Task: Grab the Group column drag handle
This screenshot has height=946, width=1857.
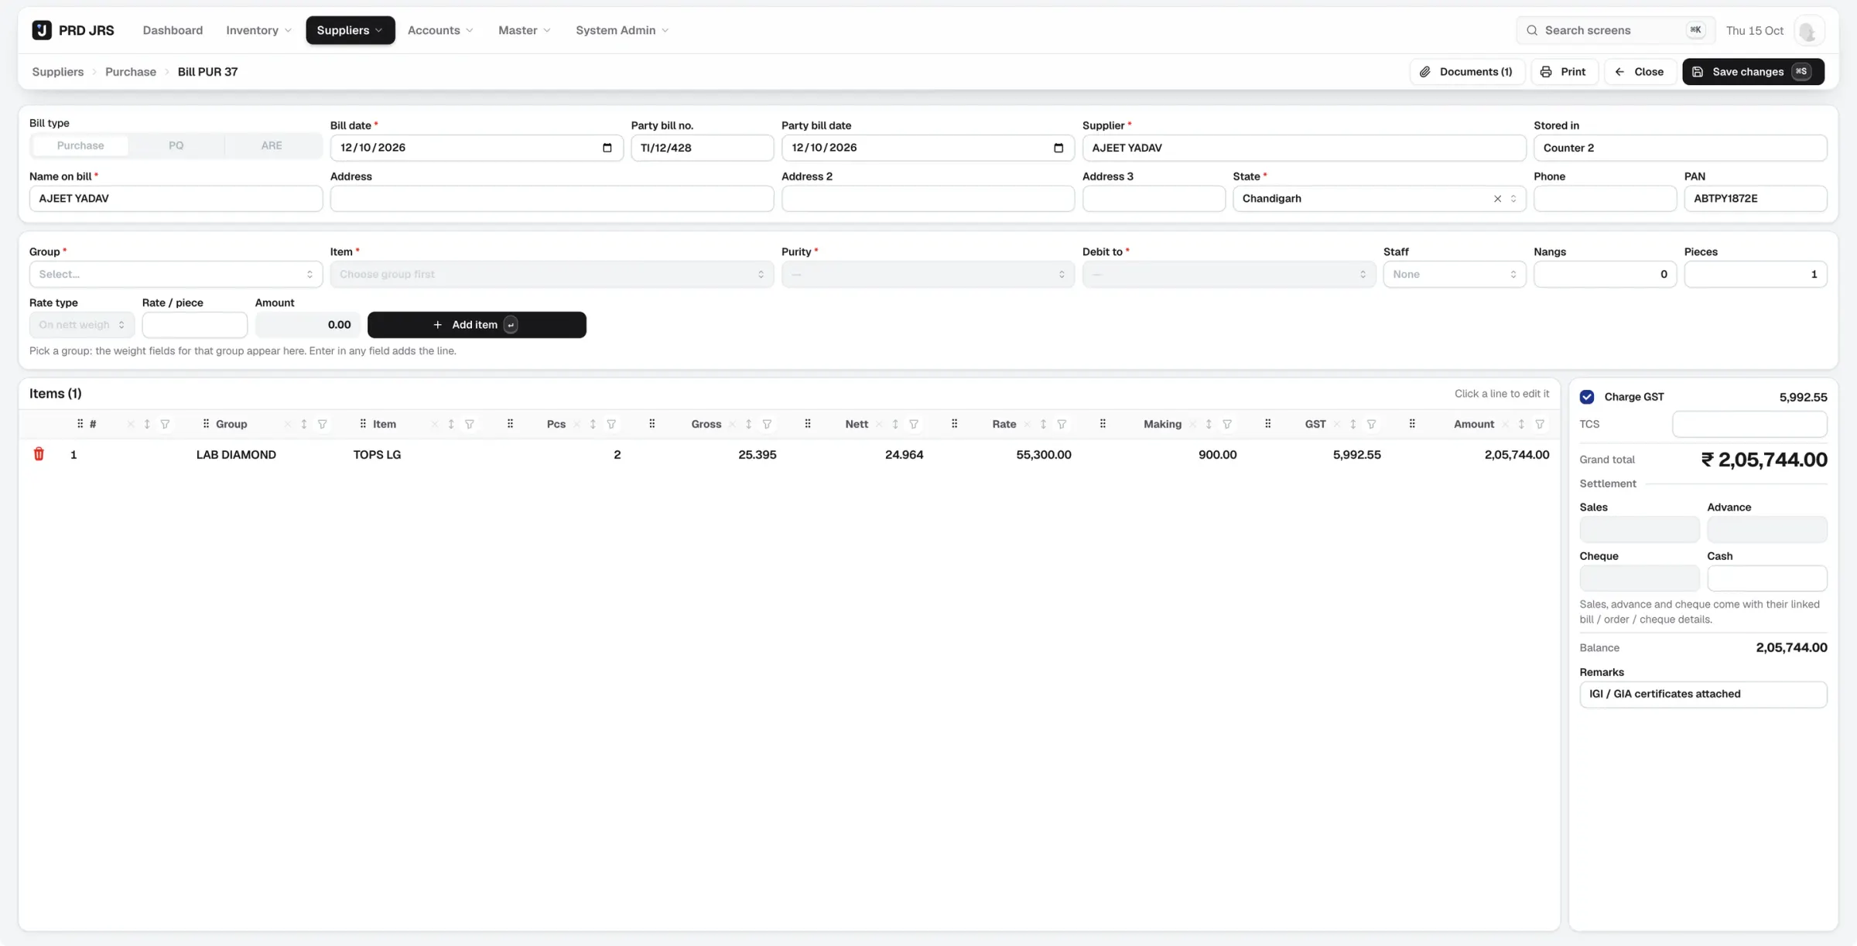Action: click(x=206, y=424)
